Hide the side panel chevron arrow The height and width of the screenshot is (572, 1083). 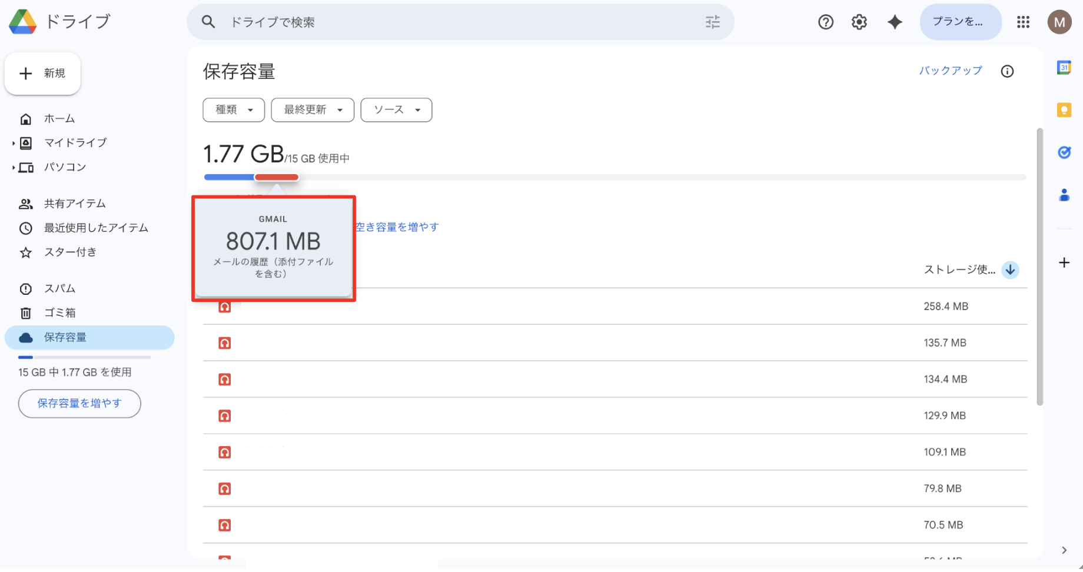[x=1064, y=550]
